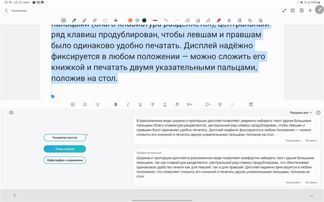This screenshot has height=202, width=324.
Task: Open the page list icon in header
Action: [301, 10]
